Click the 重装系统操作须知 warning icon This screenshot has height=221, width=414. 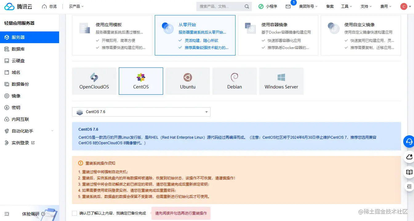81,163
